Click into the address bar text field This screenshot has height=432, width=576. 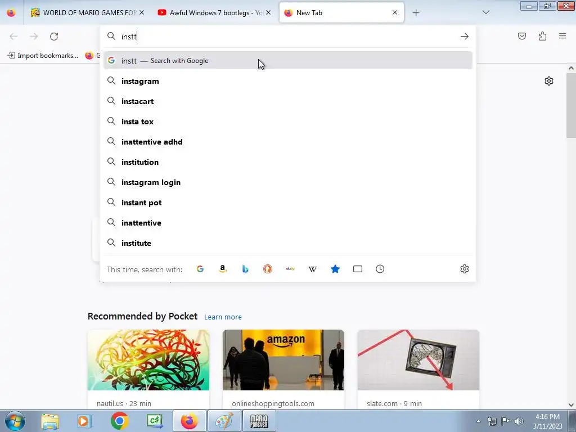point(289,37)
